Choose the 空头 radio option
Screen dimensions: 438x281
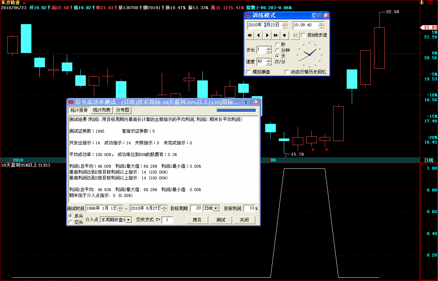(x=71, y=222)
